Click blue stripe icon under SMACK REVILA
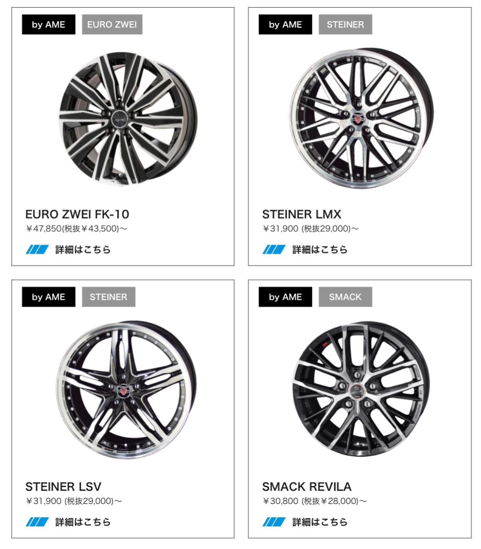481x549 pixels. (274, 522)
